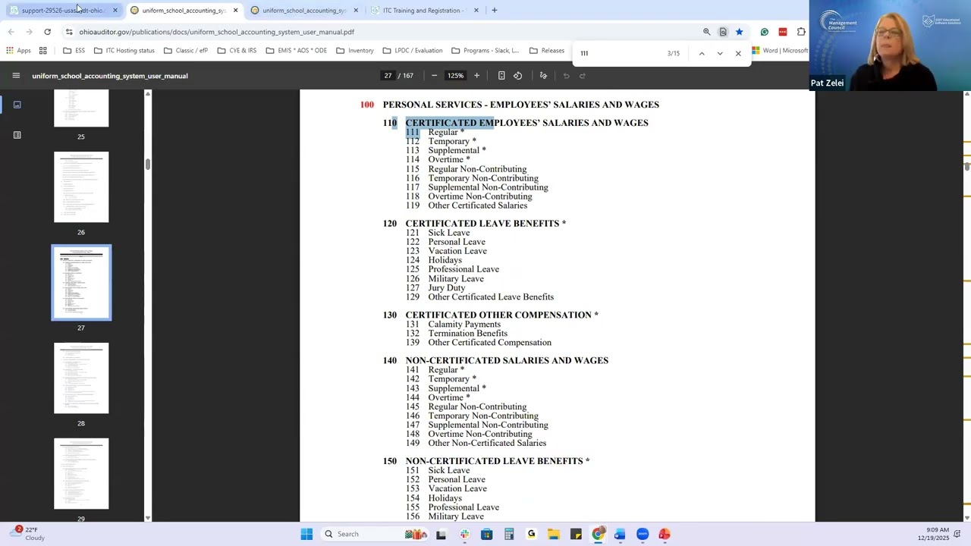
Task: Open the weather widget showing 22°F Cloudy
Action: (30, 534)
